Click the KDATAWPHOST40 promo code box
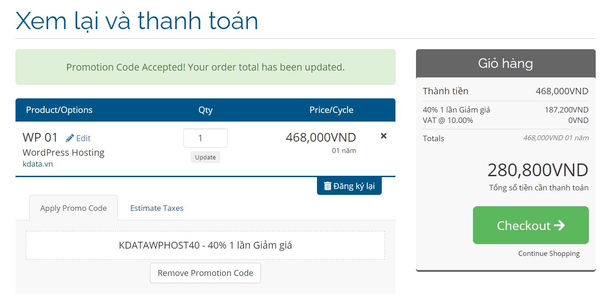 [x=205, y=245]
